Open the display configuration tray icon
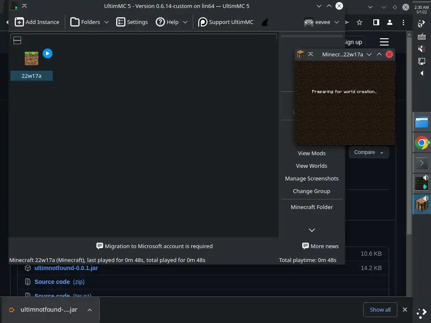Viewport: 431px width, 323px height. point(422,61)
